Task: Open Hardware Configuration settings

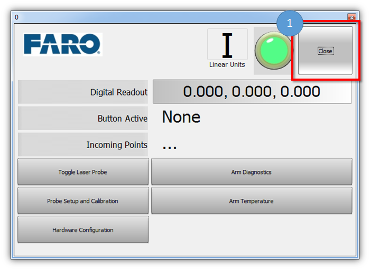Action: click(x=83, y=230)
